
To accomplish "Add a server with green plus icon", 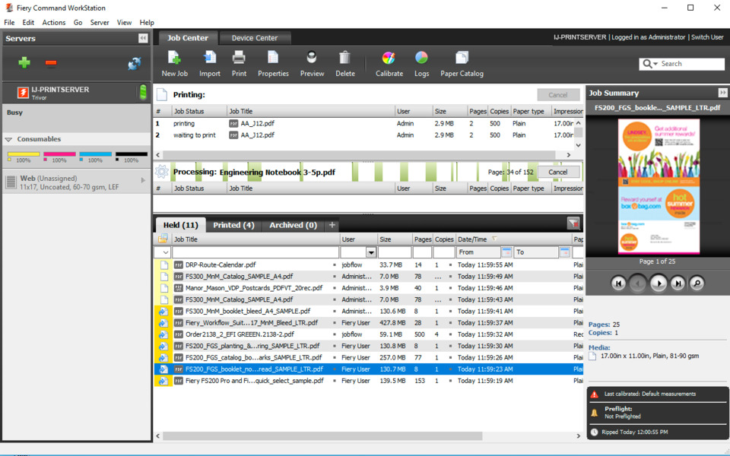I will coord(24,62).
